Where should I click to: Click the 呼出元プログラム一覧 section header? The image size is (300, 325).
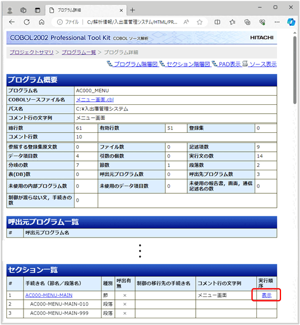[x=142, y=222]
